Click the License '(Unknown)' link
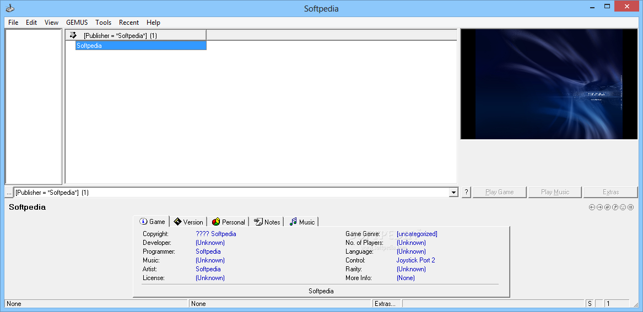 pos(210,277)
